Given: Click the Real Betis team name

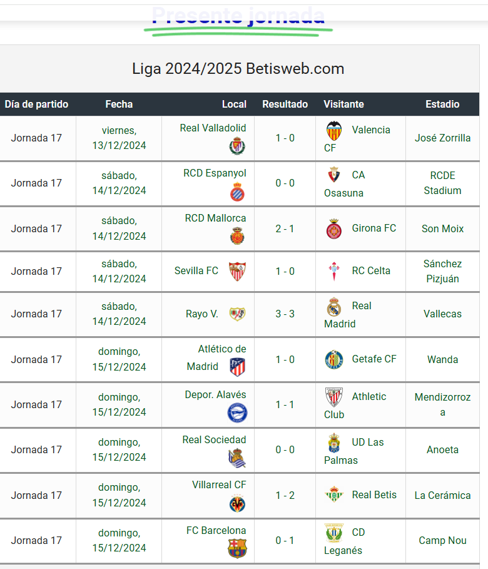Looking at the screenshot, I should coord(374,495).
